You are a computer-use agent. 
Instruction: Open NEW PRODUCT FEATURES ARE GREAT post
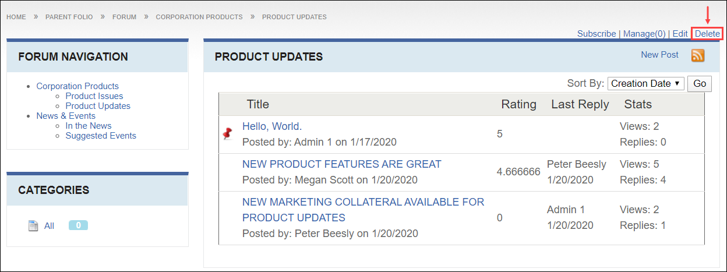tap(342, 164)
